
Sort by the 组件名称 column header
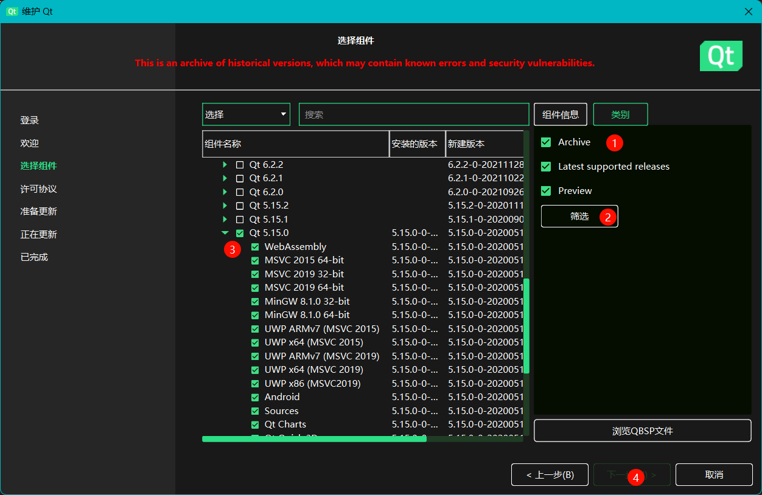tap(296, 144)
